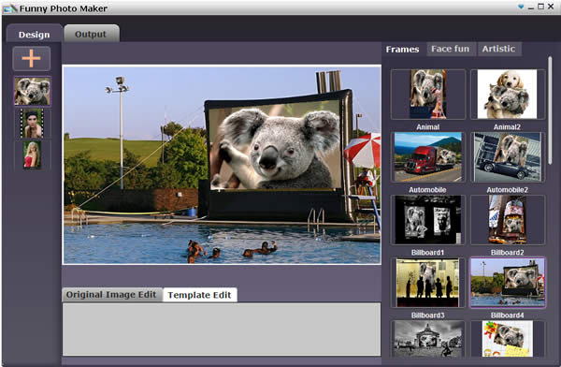Choose the Animal2 puppy frame template
561x367 pixels.
[x=508, y=95]
